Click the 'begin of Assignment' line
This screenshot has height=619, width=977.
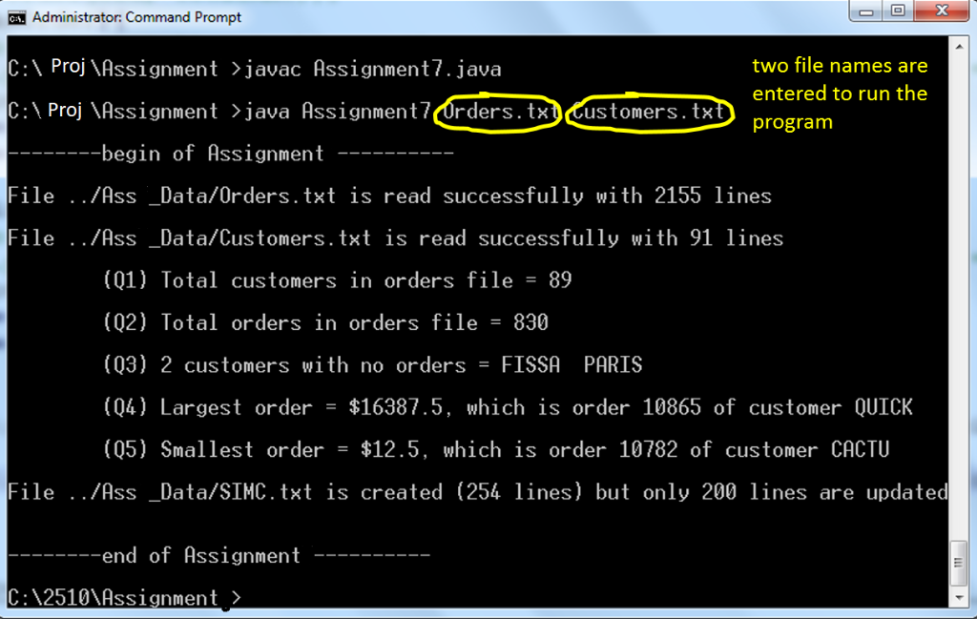pyautogui.click(x=231, y=154)
